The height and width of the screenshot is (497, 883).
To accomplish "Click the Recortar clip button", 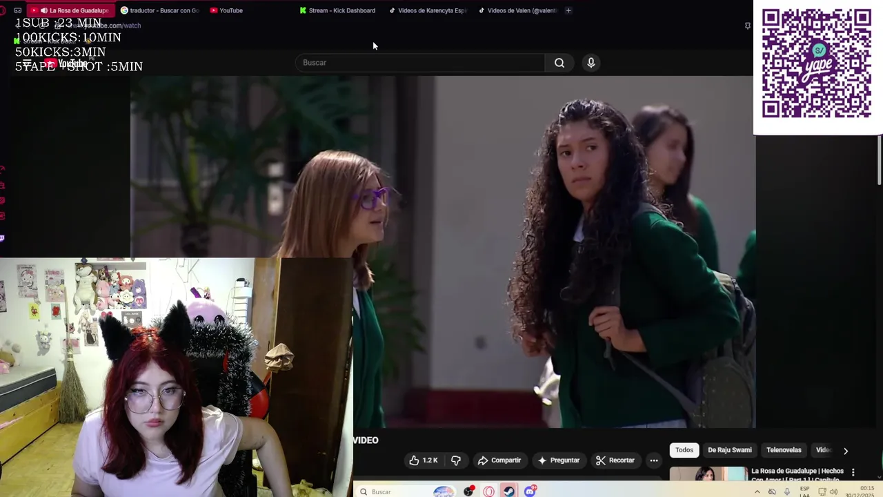I will tap(615, 460).
